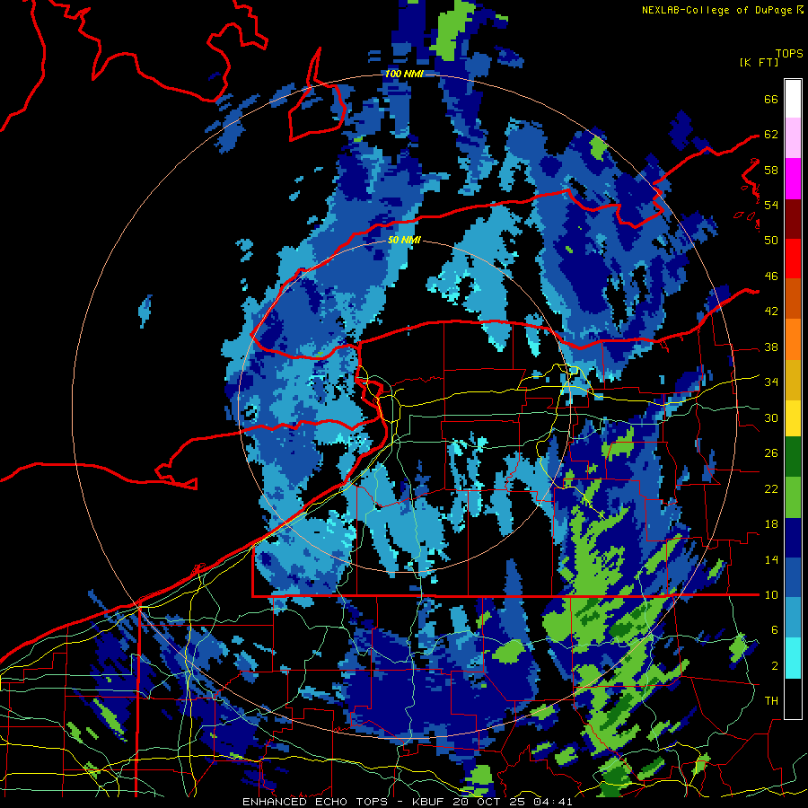
Task: Pick the medium blue swatch near 14
Action: point(793,577)
